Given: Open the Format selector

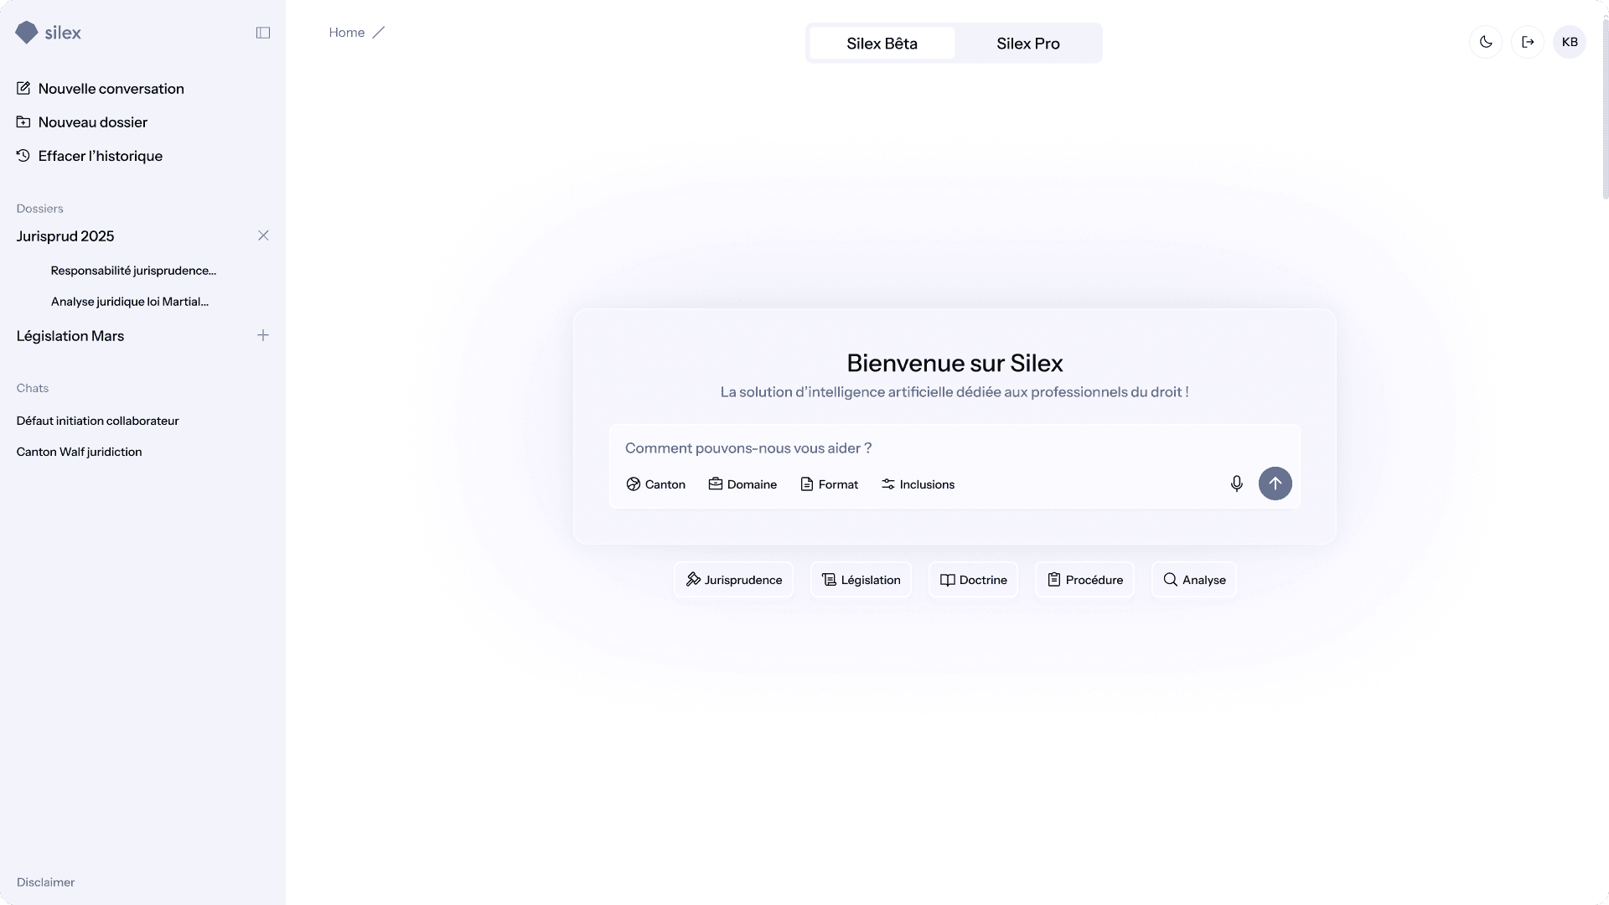Looking at the screenshot, I should click(x=829, y=484).
